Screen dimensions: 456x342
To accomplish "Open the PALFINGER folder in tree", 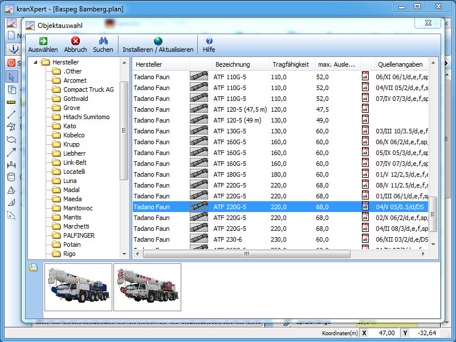I will 79,235.
